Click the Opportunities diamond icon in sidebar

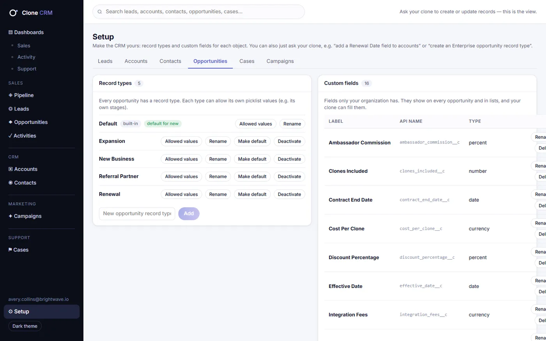point(11,122)
